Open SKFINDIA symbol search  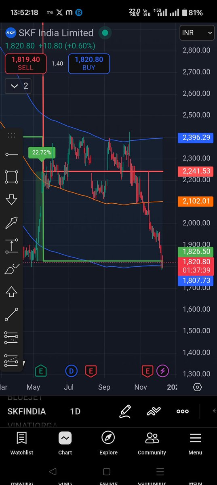(27, 411)
